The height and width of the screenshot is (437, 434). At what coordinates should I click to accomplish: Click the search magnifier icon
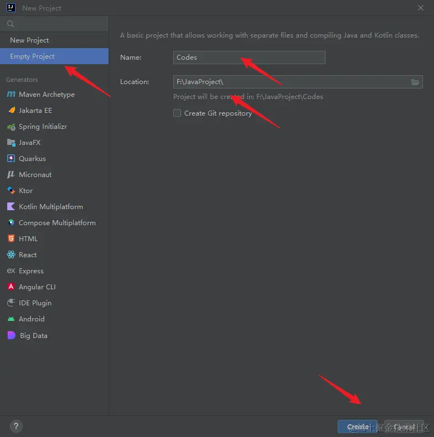[x=11, y=24]
